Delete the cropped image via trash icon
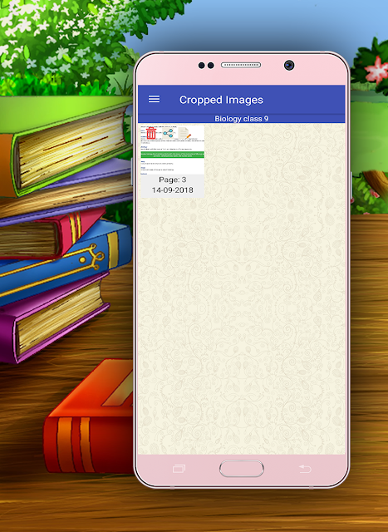 [151, 133]
